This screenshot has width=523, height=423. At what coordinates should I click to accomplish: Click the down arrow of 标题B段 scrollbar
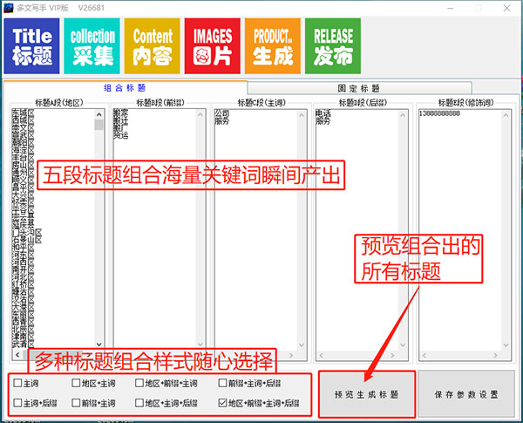pos(200,345)
